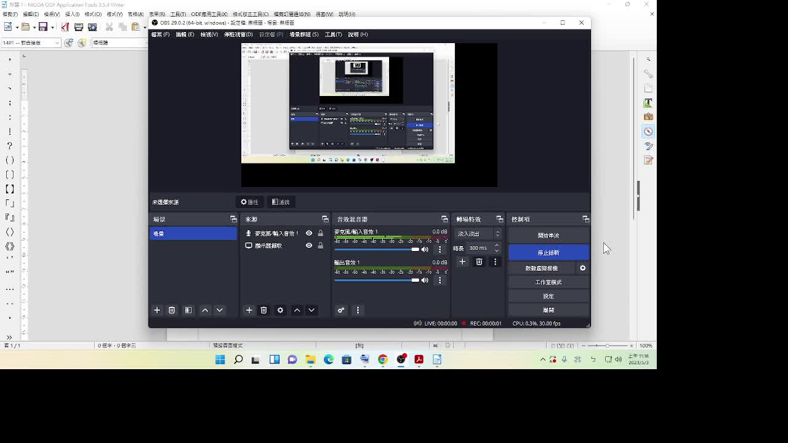Enable 工作室模式 button
The width and height of the screenshot is (788, 443).
point(549,282)
